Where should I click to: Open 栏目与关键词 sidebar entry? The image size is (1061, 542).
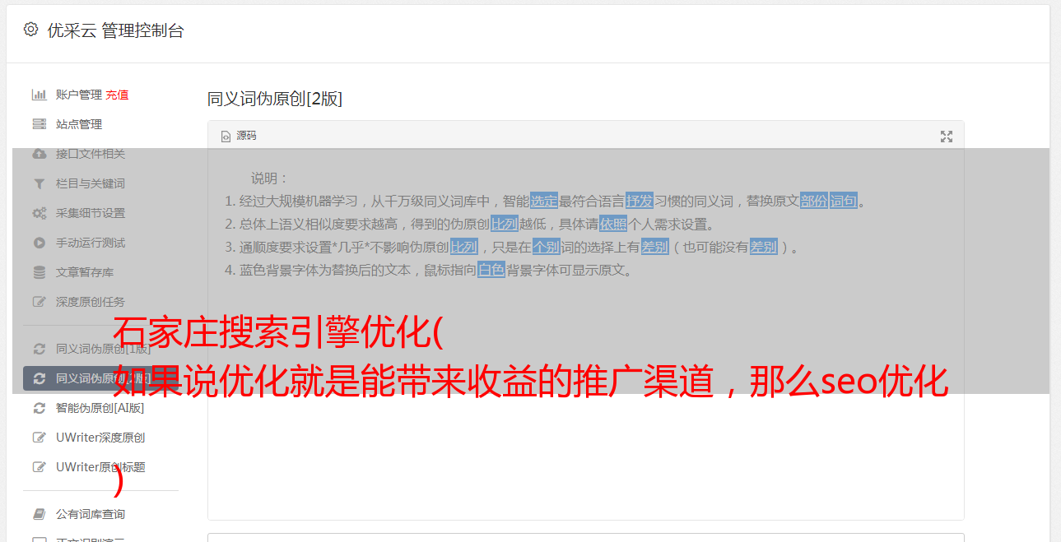pos(91,183)
